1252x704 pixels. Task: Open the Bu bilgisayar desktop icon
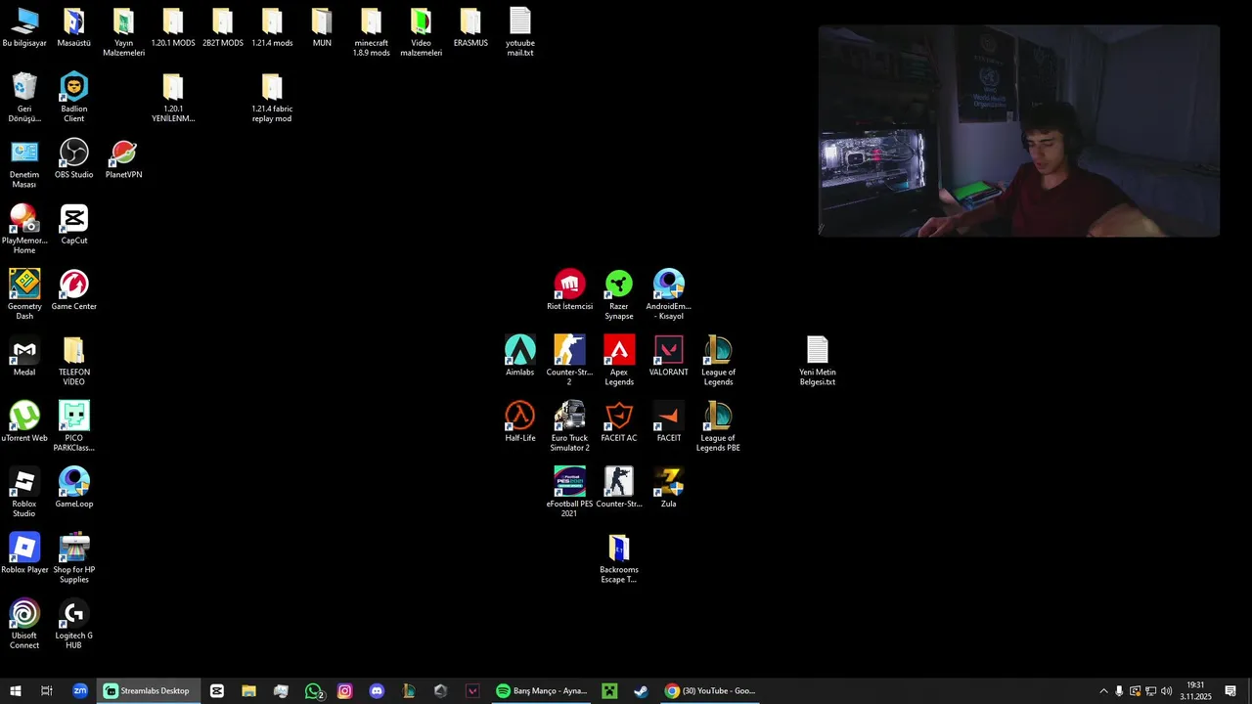click(x=24, y=28)
